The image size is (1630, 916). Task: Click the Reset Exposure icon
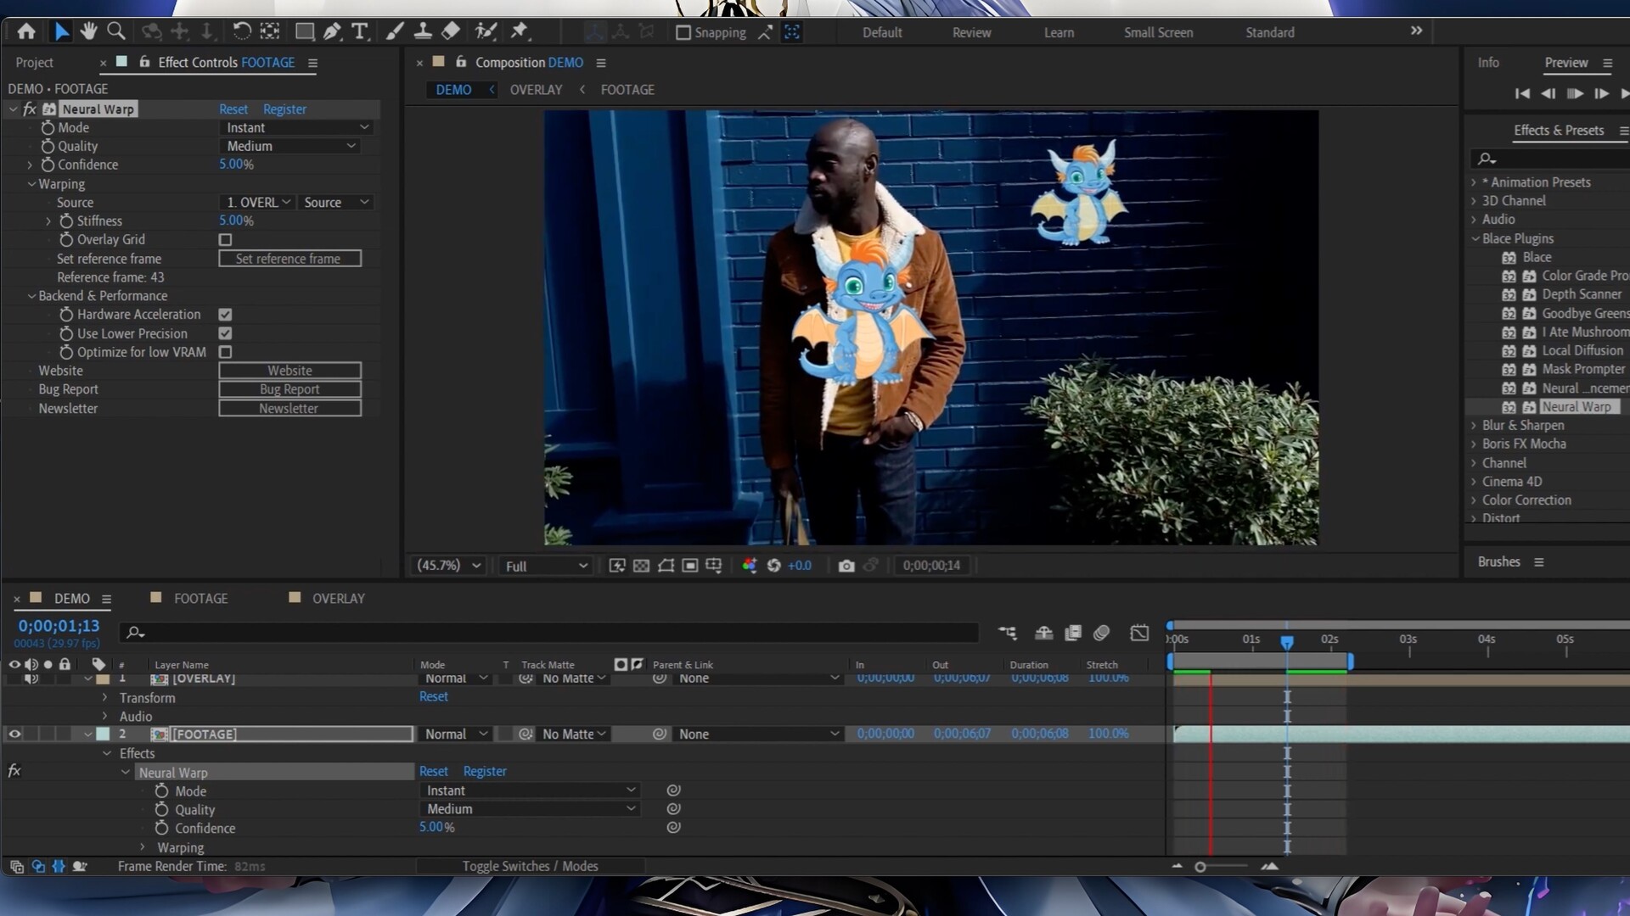coord(773,566)
